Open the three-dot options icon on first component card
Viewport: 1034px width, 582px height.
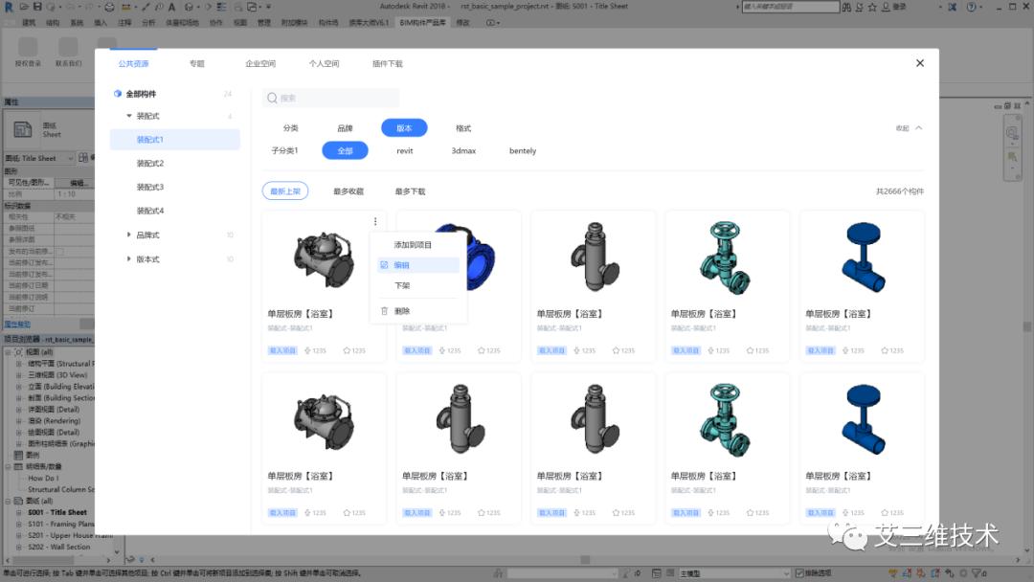click(377, 221)
